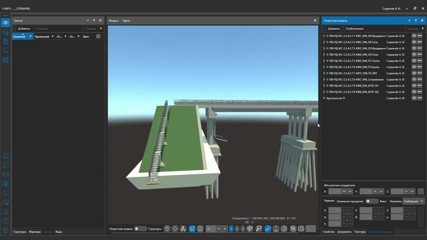Open the user profile icon in sidebar
Image resolution: width=427 pixels, height=240 pixels.
point(5,212)
